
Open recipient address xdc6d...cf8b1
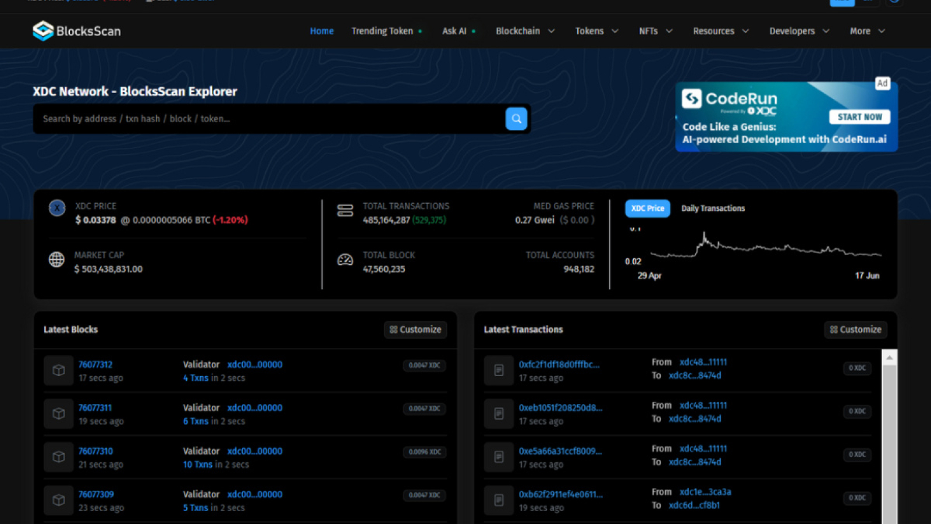coord(694,505)
